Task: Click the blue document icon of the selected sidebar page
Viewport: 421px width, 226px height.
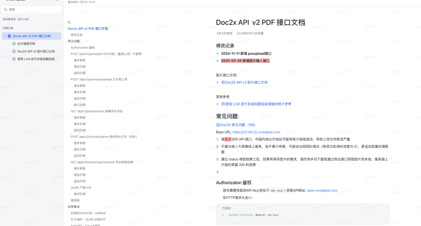Action: tap(9, 36)
